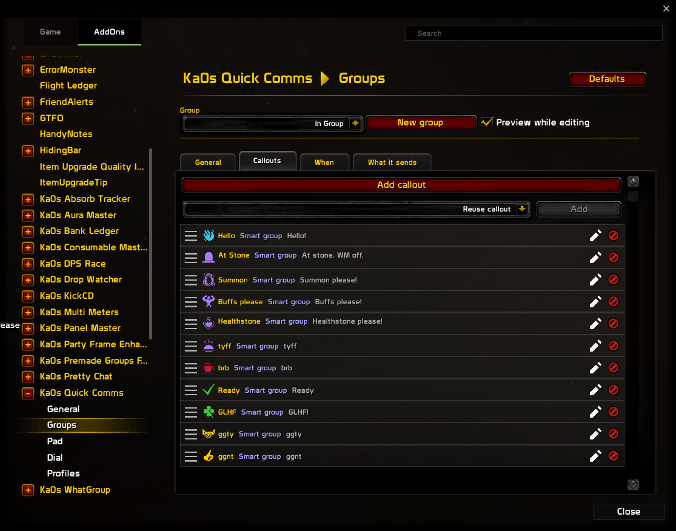Edit the Healthstone callout

[x=595, y=324]
